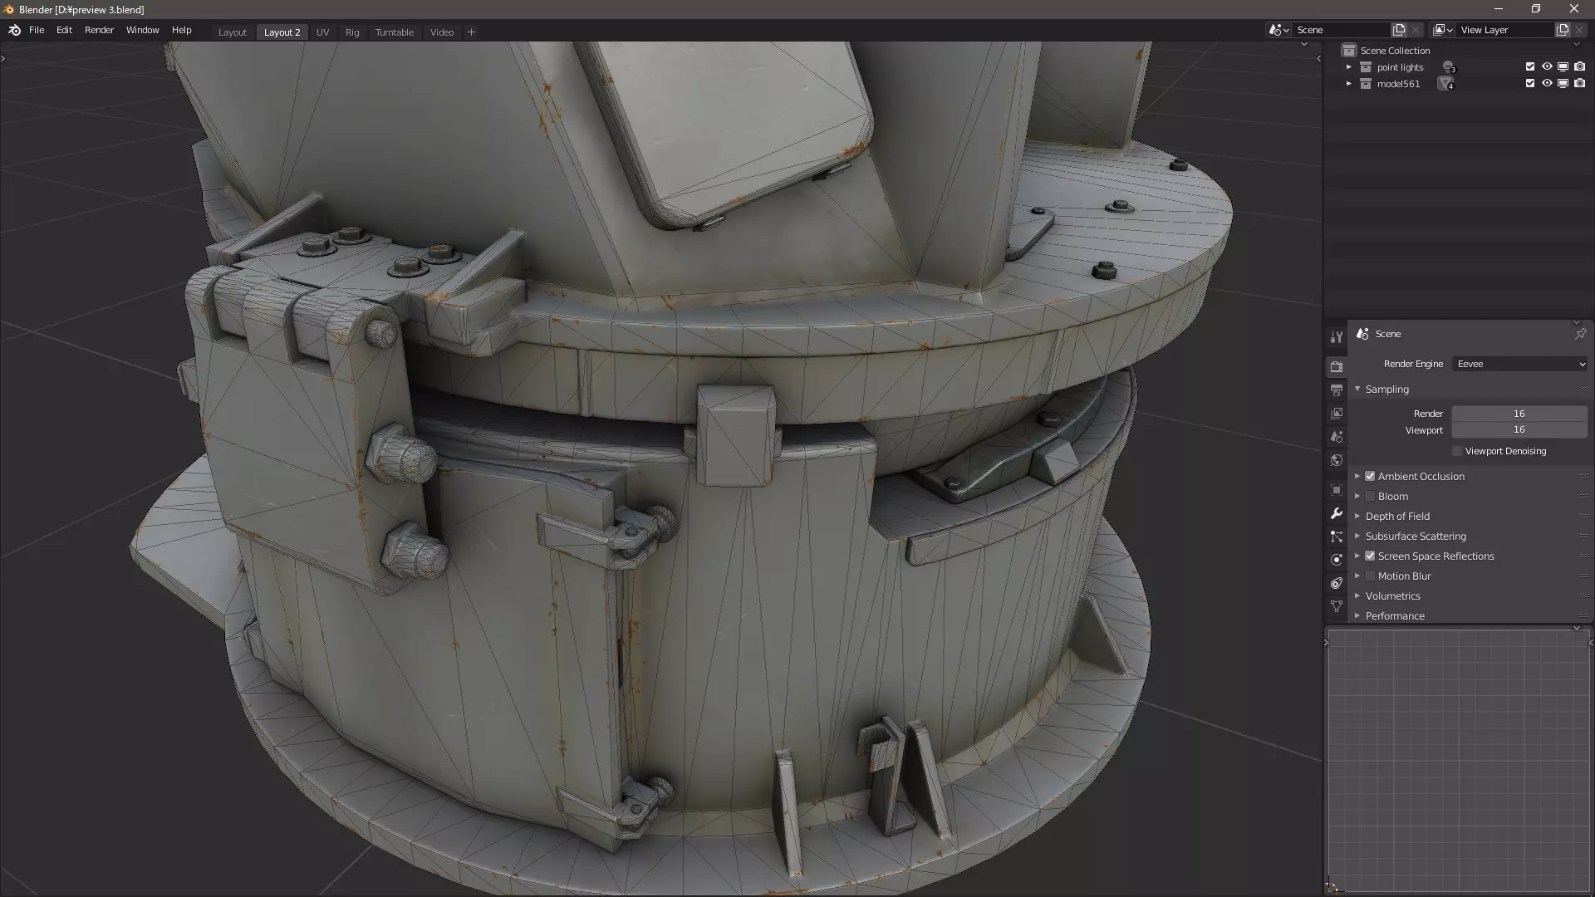Expand the point lights collection

tap(1349, 67)
